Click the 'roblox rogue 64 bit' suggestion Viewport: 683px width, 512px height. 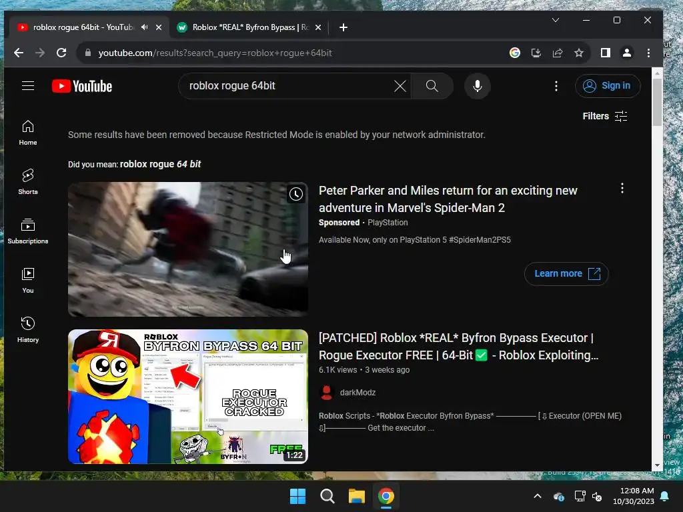pyautogui.click(x=160, y=164)
